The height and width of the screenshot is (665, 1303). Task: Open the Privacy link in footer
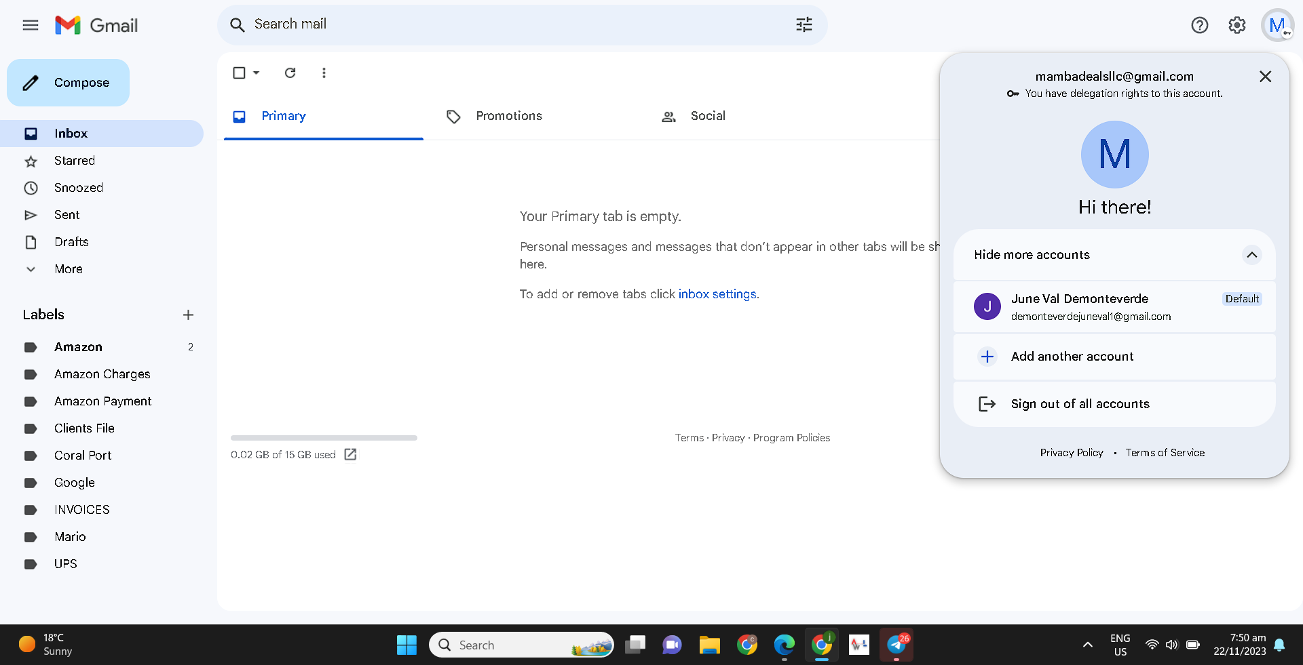click(728, 438)
